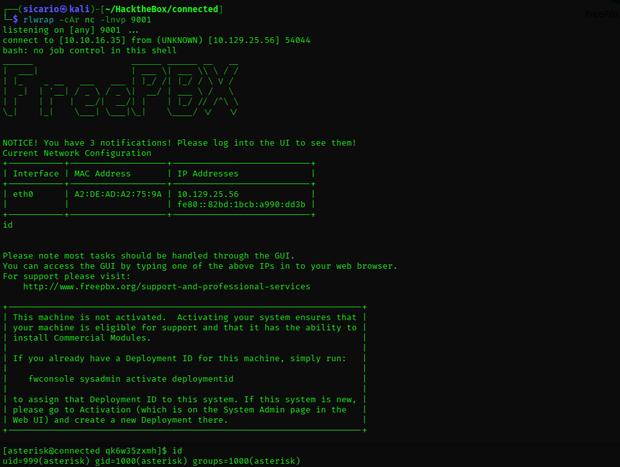Viewport: 620px width, 467px height.
Task: Click the uid=999(asterisk) output text
Action: (x=46, y=461)
